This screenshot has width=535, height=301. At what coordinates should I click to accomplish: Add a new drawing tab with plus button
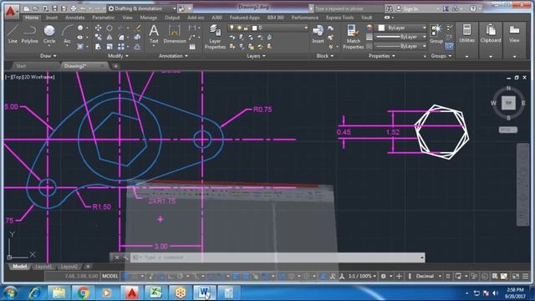pyautogui.click(x=115, y=66)
